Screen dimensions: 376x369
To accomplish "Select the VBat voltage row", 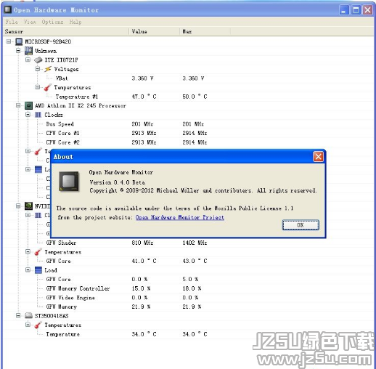I will click(189, 78).
